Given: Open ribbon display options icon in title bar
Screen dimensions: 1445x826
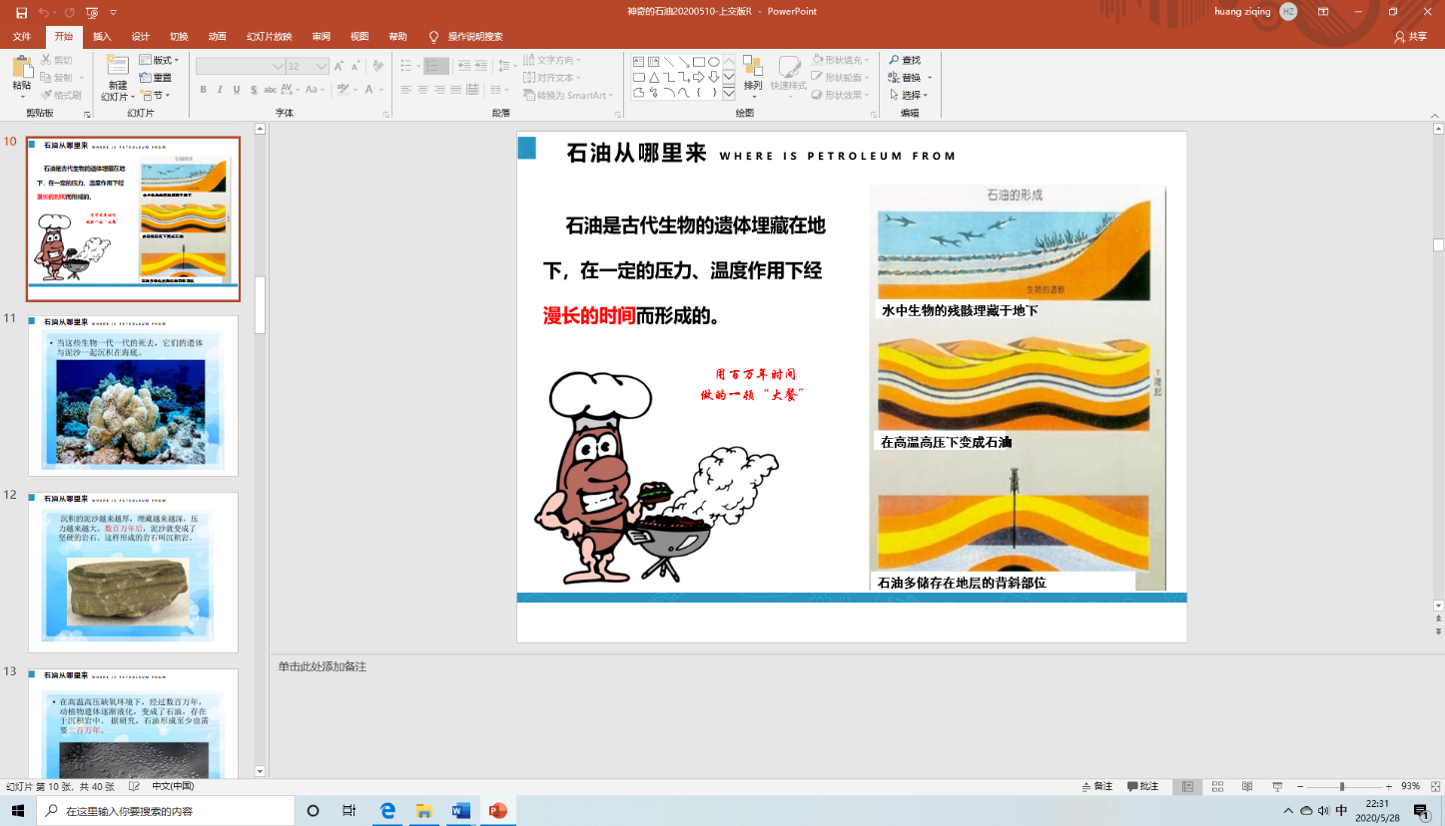Looking at the screenshot, I should pos(1323,12).
